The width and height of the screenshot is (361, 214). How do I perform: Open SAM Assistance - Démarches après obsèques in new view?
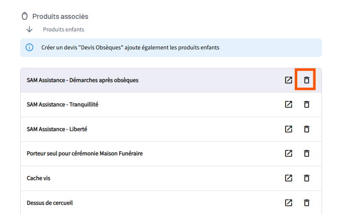click(x=288, y=80)
